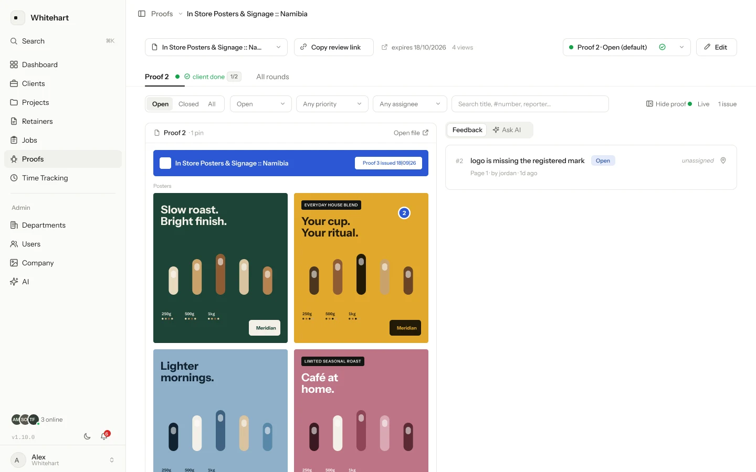Collapse the sidebar using the panel icon

142,14
